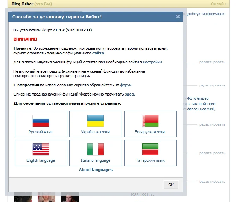Click the 'ВНИМАНИЕ!' warning text
This screenshot has width=236, height=202.
[25, 39]
